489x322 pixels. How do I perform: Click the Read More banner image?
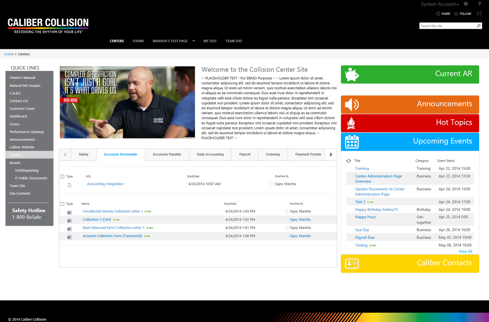pos(69,100)
